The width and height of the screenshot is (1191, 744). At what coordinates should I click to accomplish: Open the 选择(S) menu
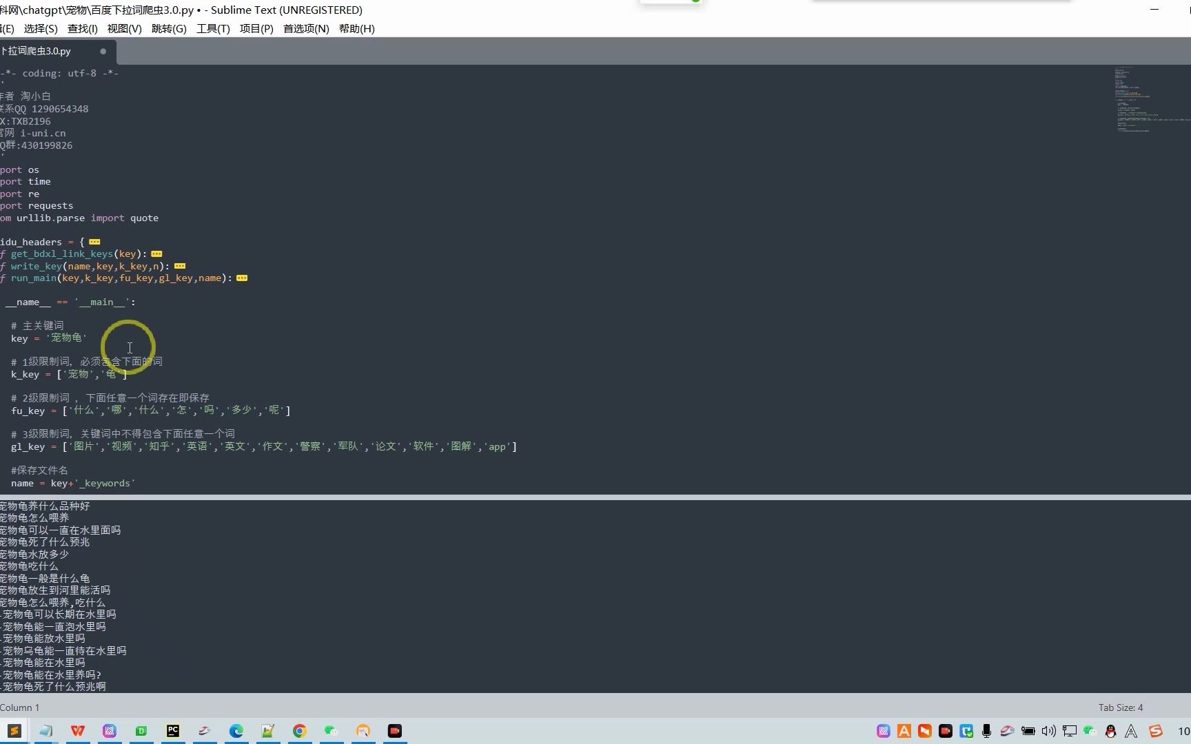tap(41, 28)
